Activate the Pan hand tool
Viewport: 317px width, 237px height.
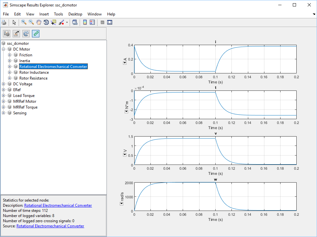39,22
